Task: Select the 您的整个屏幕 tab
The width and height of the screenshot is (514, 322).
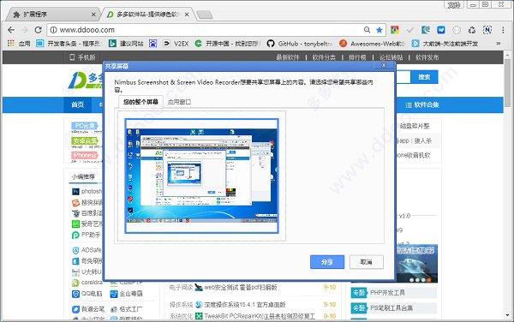Action: (140, 102)
